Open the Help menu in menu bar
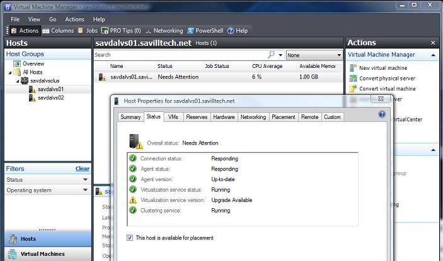Screen dimensions: 443x261 [99, 19]
